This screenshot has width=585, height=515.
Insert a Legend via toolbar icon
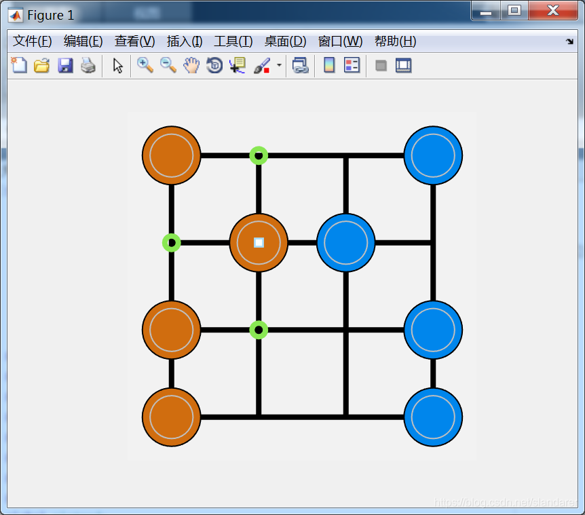(x=352, y=66)
